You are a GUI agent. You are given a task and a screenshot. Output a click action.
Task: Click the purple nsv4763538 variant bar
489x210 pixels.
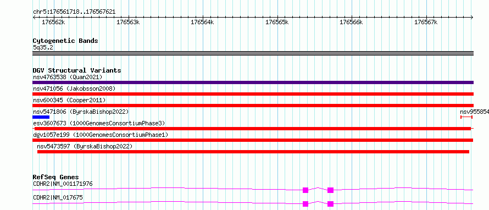(x=253, y=82)
